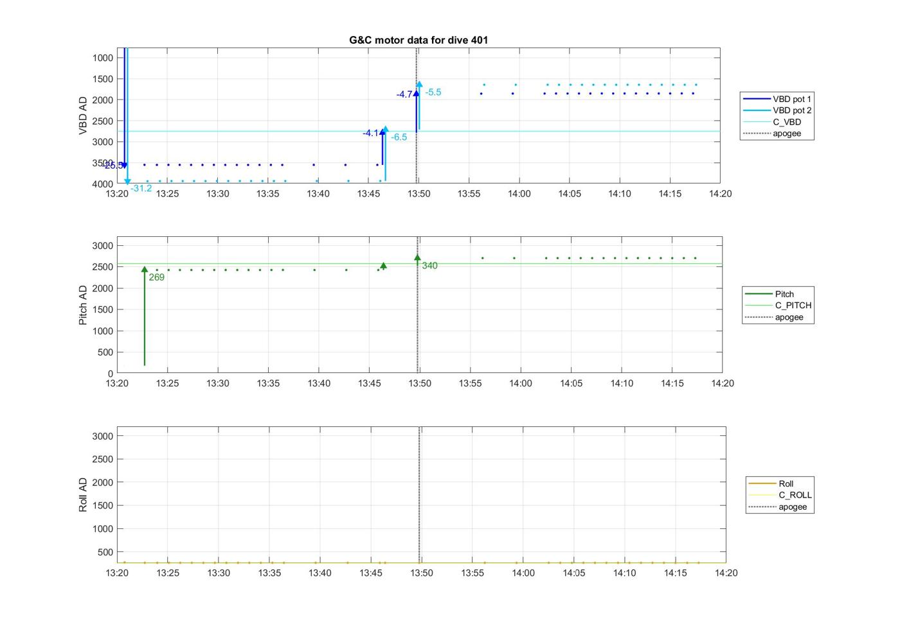Click the "-6.5" VBD annotation value
Screen dimensions: 900x633
(399, 137)
